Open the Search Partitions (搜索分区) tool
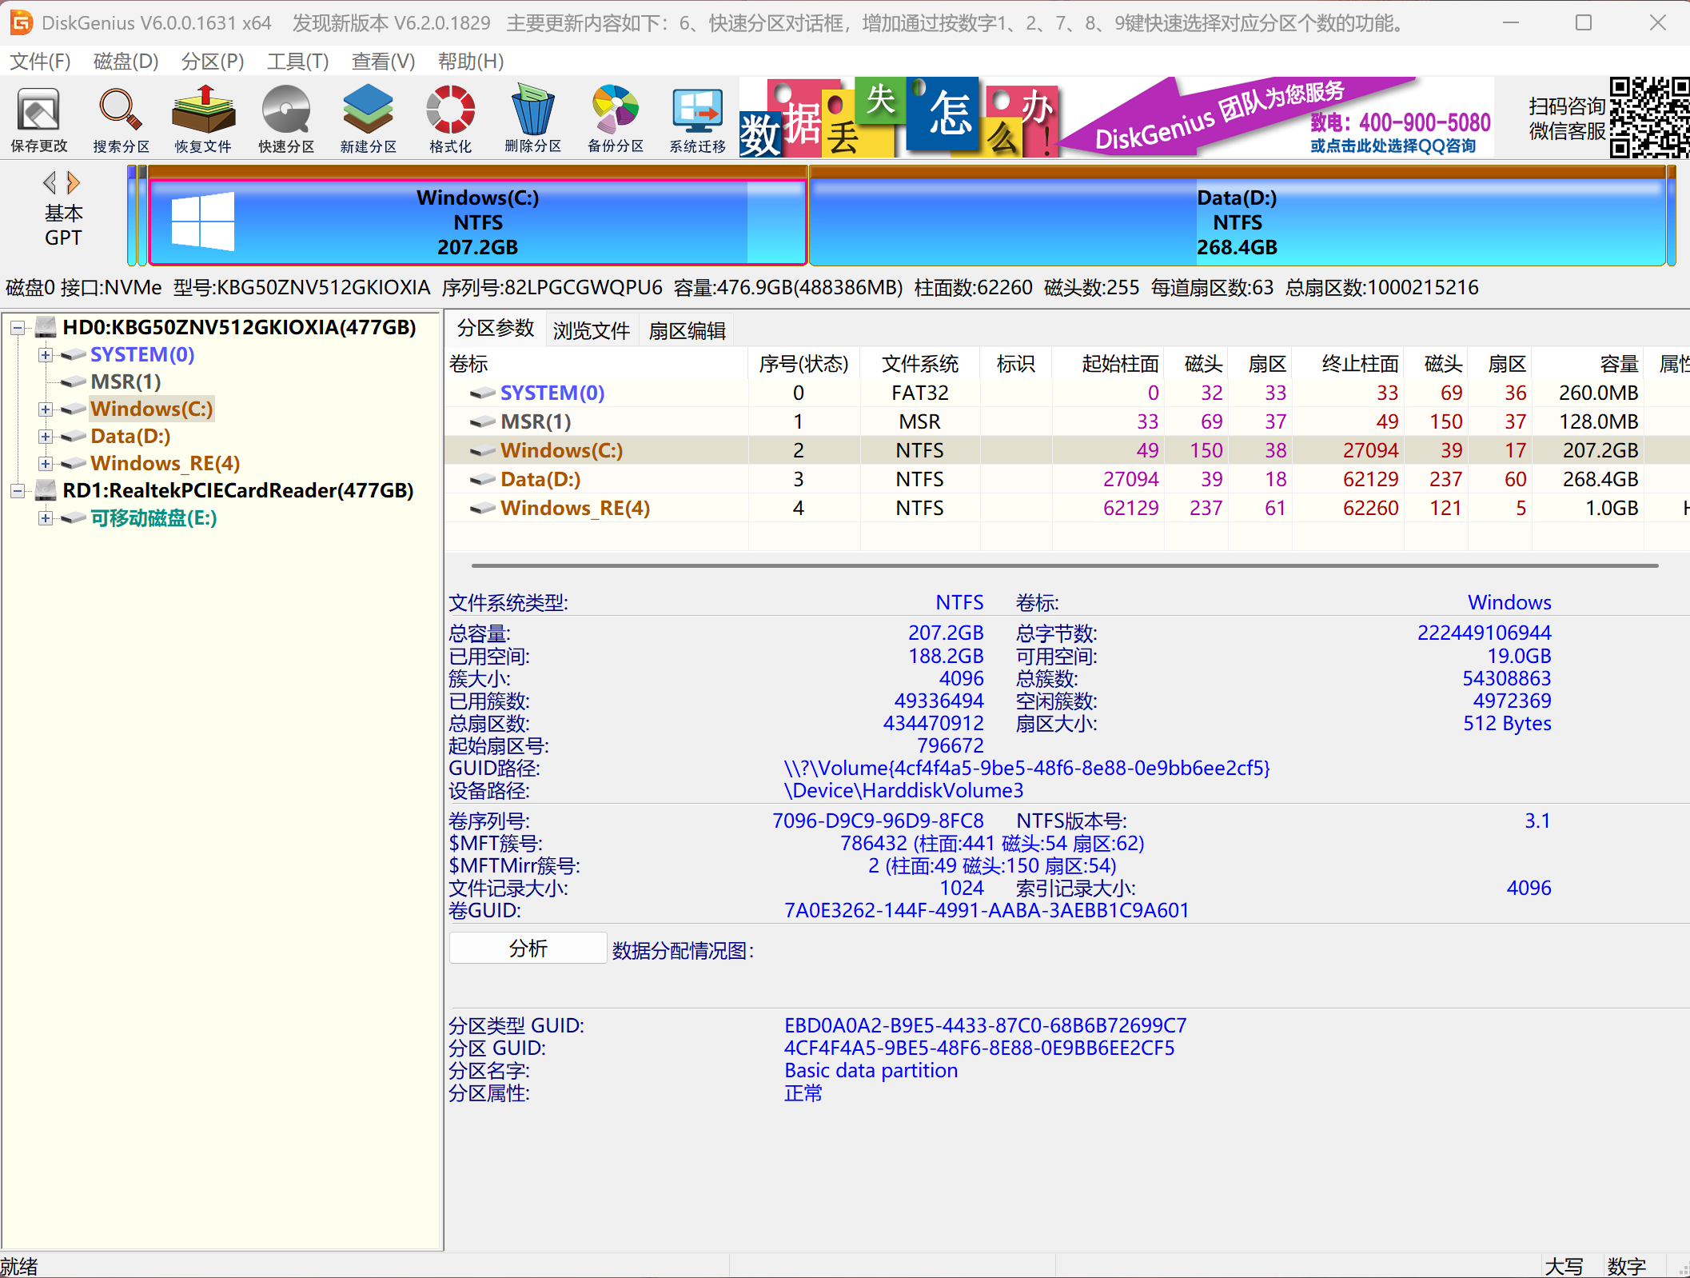The image size is (1690, 1278). (x=121, y=120)
